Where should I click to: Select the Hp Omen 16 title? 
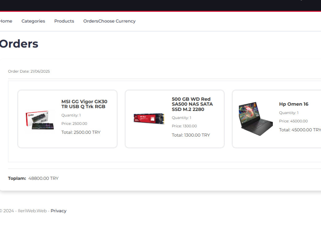[294, 104]
